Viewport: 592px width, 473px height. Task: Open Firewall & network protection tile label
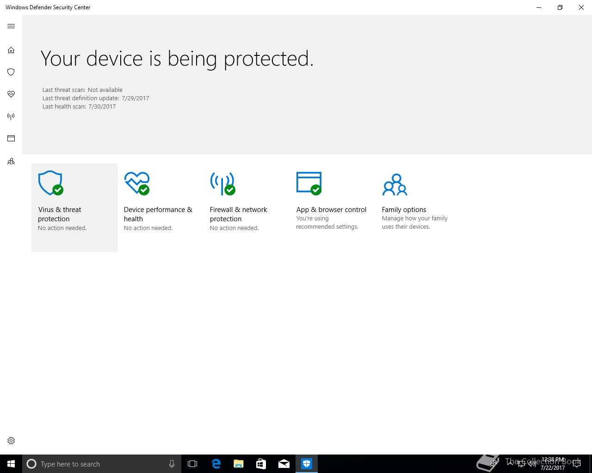239,214
